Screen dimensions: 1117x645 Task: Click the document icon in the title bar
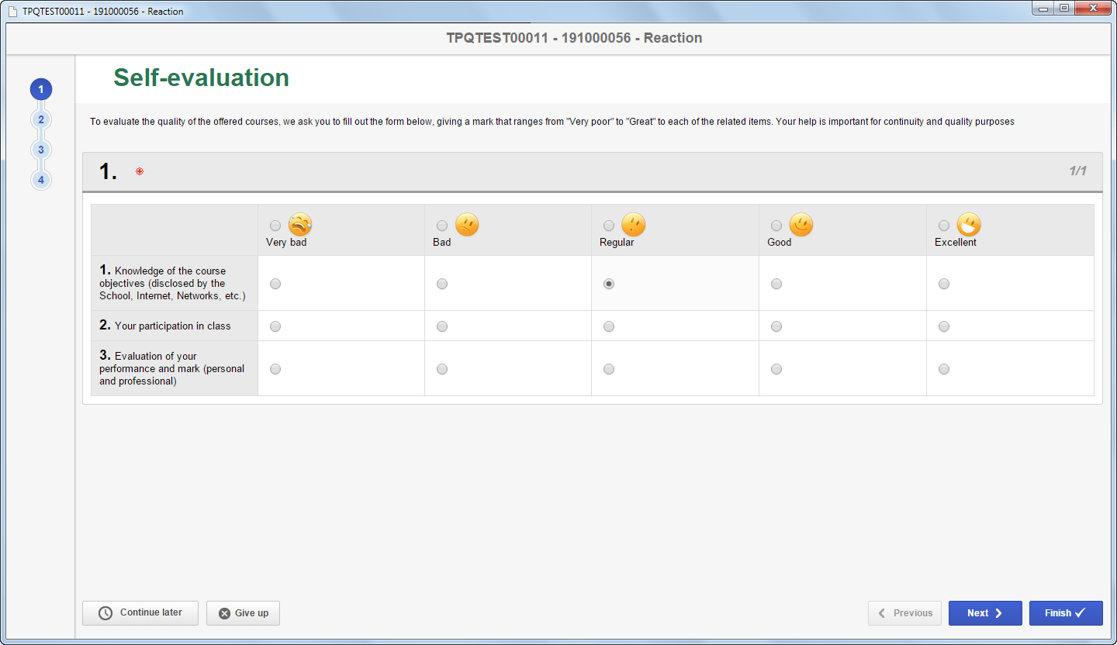coord(12,12)
